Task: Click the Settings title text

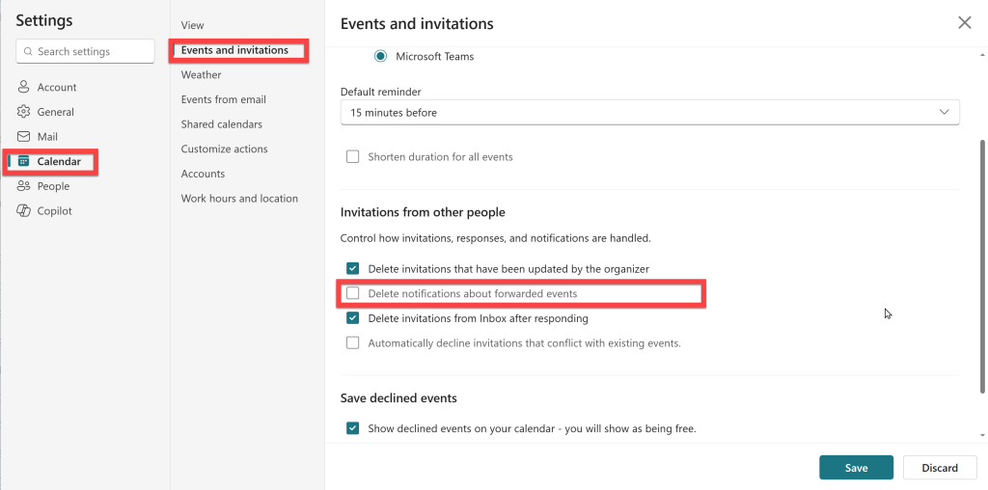Action: point(44,20)
